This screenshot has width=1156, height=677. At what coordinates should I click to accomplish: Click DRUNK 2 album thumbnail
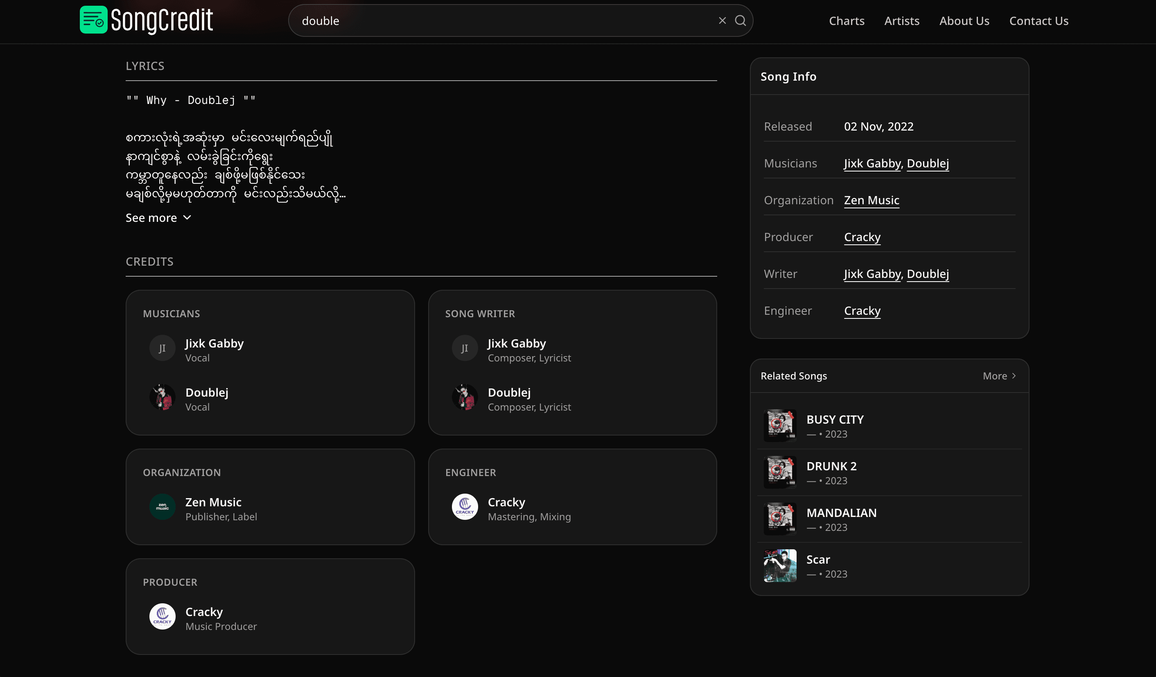pos(780,472)
